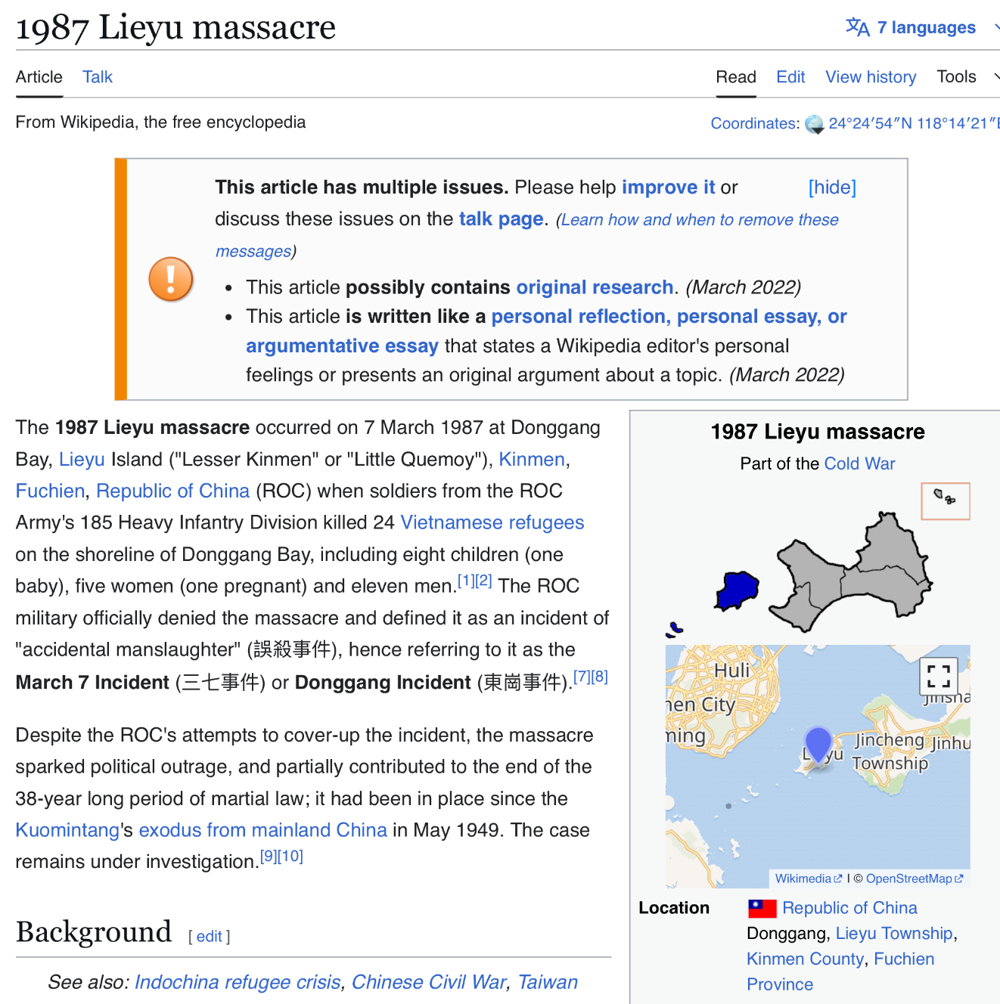Viewport: 1000px width, 1004px height.
Task: Click the Kinmen link in intro
Action: point(532,459)
